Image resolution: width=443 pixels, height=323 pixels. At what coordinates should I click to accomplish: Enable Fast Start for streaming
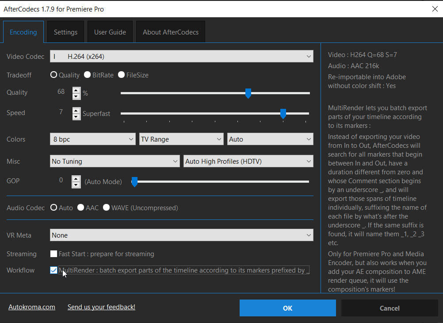tap(53, 254)
